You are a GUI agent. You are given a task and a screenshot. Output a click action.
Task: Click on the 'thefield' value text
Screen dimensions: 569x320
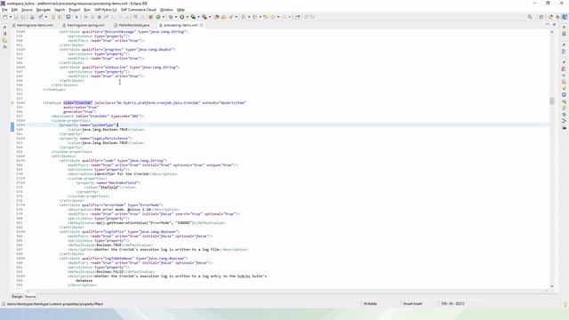click(108, 188)
